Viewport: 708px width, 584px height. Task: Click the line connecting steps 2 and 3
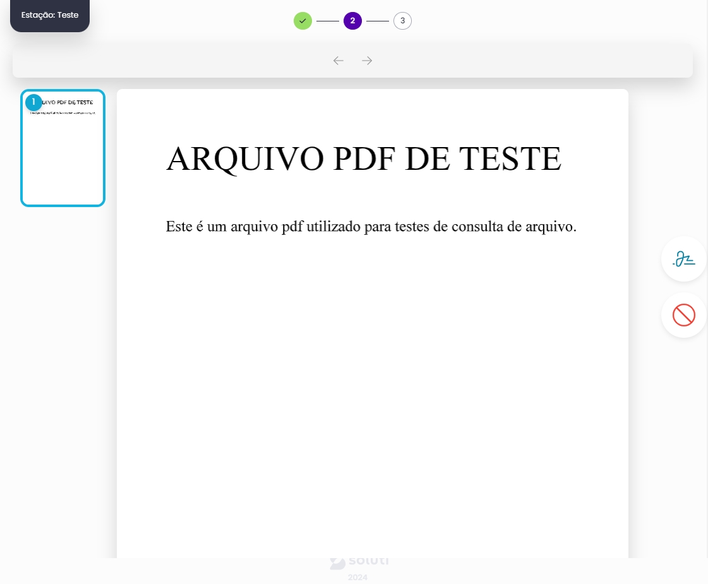(x=378, y=21)
